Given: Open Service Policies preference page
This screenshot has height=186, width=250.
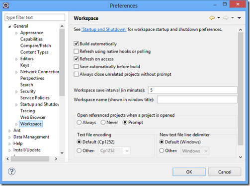Looking at the screenshot, I should click(x=35, y=97).
